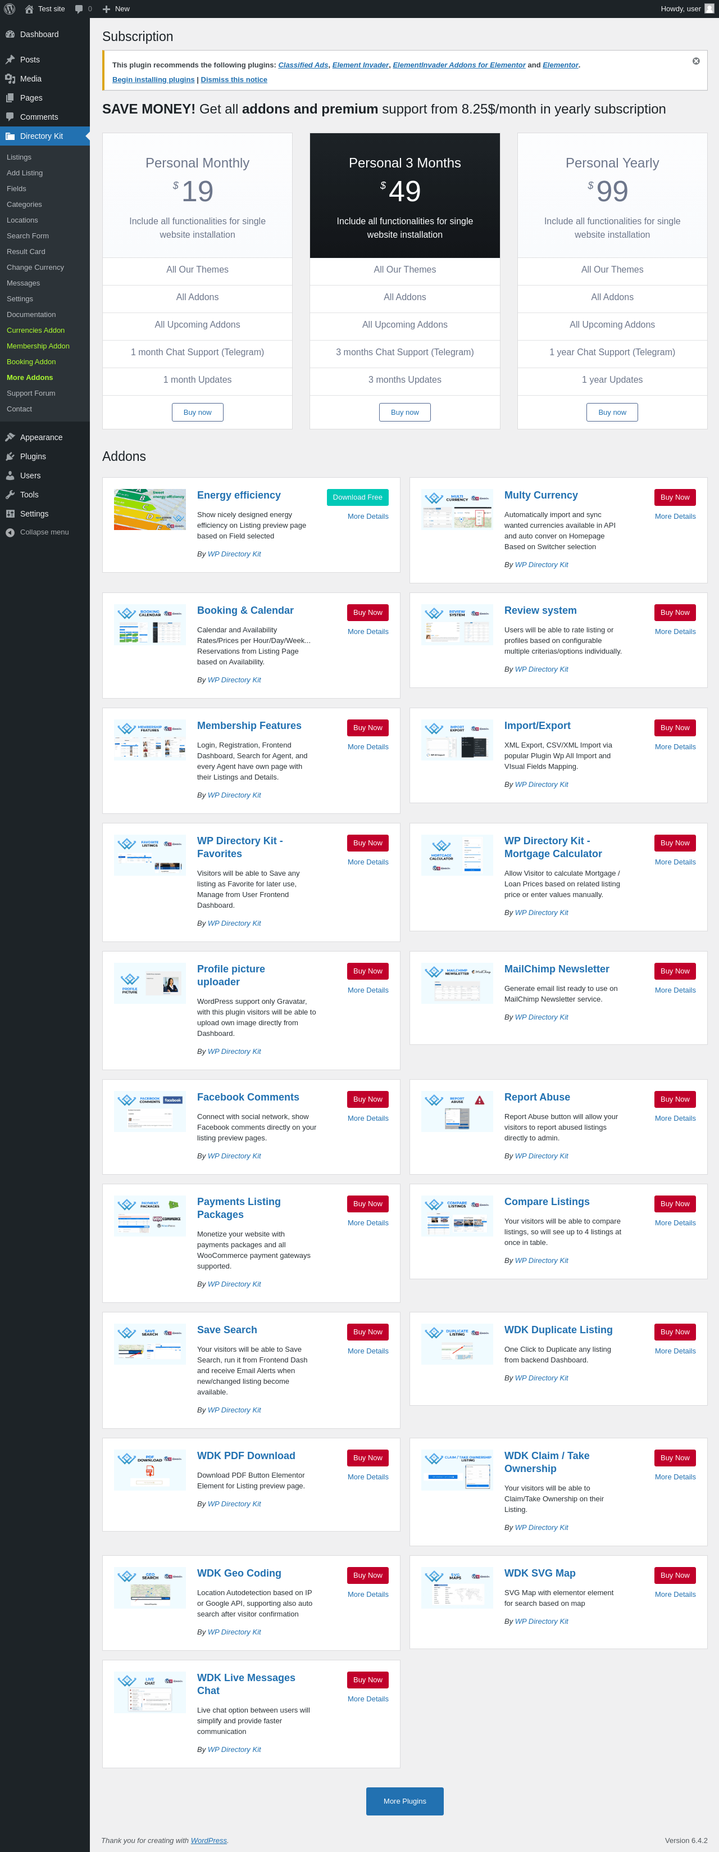Open the Classified Ads plugin link
Viewport: 719px width, 1852px height.
(x=303, y=65)
